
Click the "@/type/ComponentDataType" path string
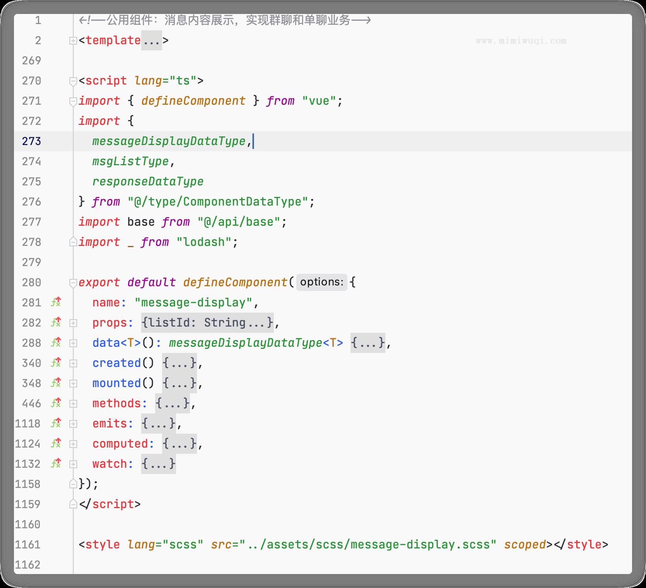click(218, 202)
